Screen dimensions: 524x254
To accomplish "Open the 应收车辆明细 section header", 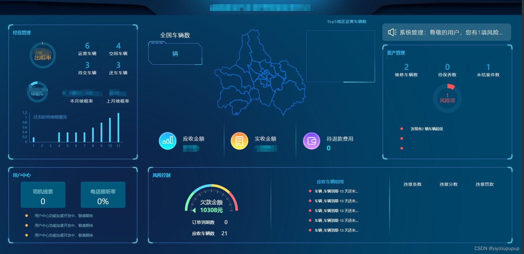I will point(330,182).
